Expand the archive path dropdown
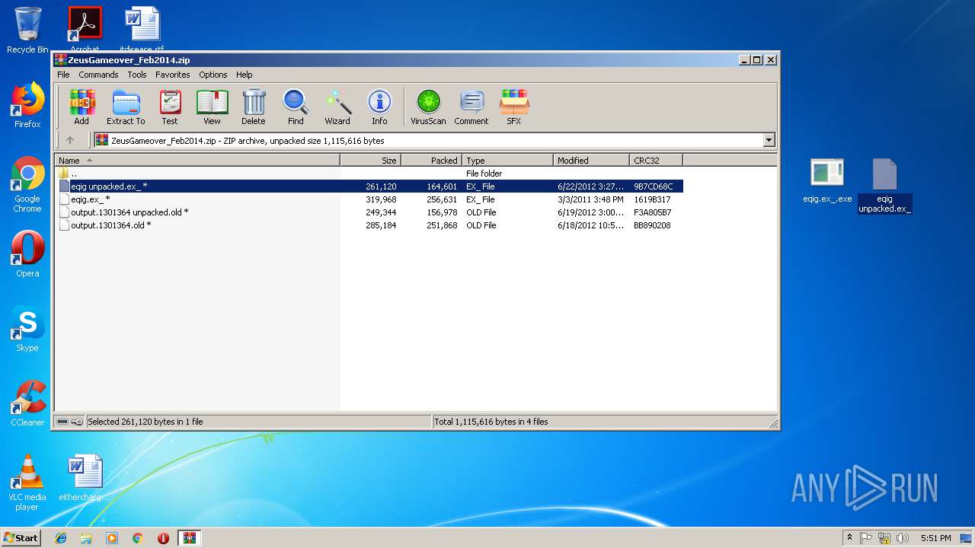This screenshot has height=548, width=975. click(x=769, y=140)
